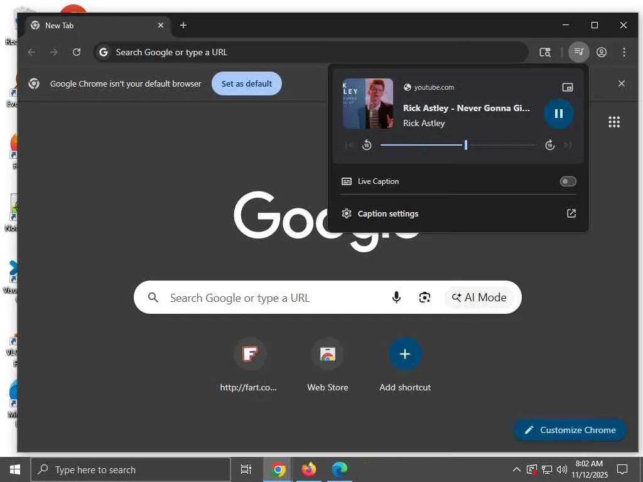
Task: Click the Caption settings external link icon
Action: pyautogui.click(x=571, y=213)
